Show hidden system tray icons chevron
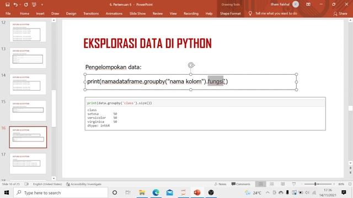 [268, 193]
